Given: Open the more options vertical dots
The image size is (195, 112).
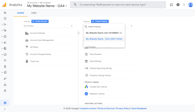Looking at the screenshot, I should click(x=184, y=5).
